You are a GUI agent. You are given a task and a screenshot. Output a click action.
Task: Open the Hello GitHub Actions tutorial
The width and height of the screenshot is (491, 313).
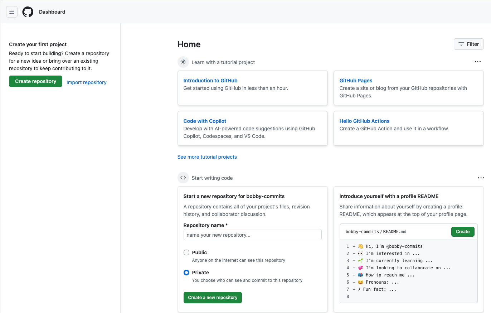click(364, 121)
